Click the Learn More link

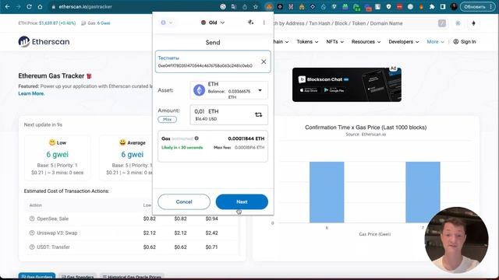[31, 93]
